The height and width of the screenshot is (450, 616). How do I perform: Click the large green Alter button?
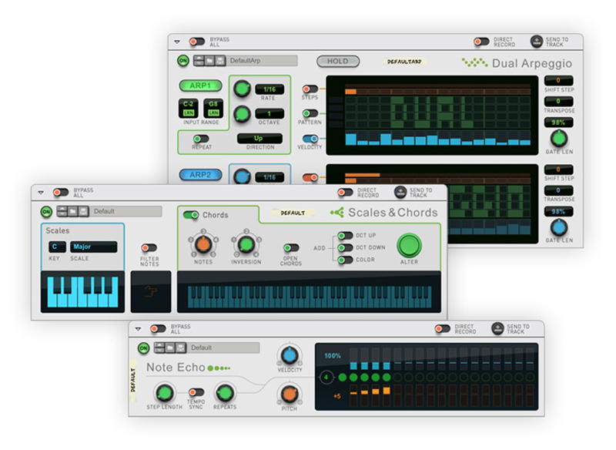coord(409,246)
